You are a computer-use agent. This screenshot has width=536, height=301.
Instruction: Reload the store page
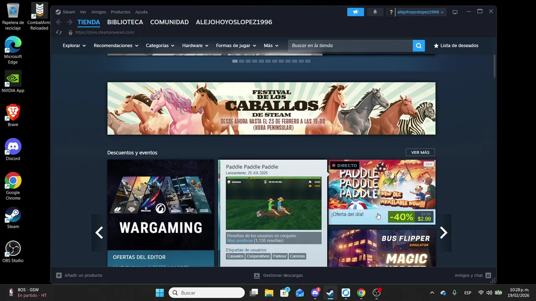tap(59, 32)
